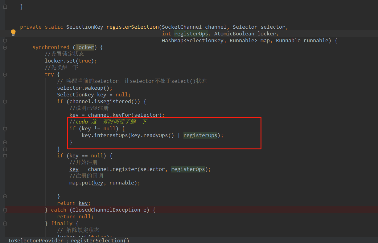Open IoSelectorProvider breadcrumb
Image resolution: width=378 pixels, height=243 pixels.
click(x=35, y=240)
